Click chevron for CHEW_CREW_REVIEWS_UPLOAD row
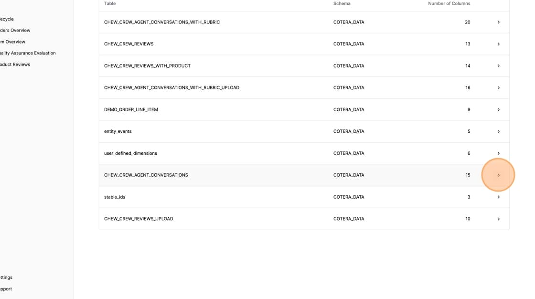Viewport: 535px width, 299px height. click(498, 219)
